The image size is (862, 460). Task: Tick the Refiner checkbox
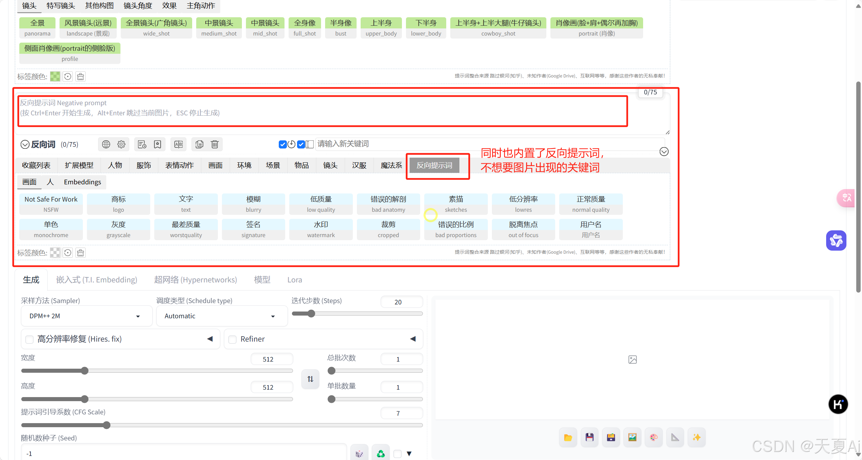pyautogui.click(x=232, y=339)
